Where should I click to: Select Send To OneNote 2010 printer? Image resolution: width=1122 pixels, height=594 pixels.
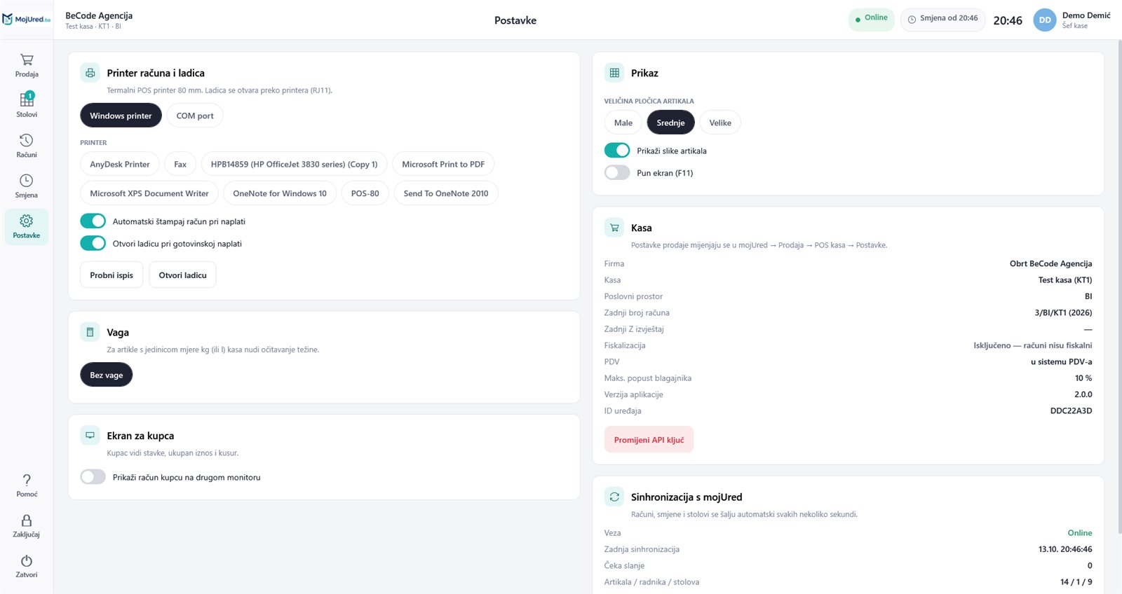coord(446,193)
